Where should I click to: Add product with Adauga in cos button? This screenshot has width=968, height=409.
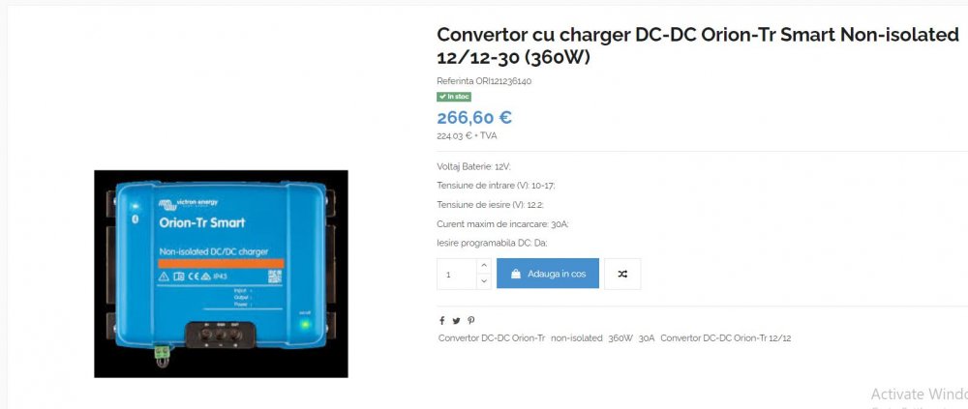click(x=548, y=274)
